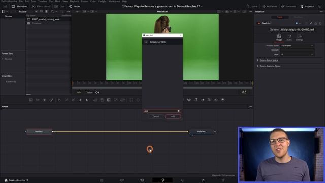Add a Blur node using the droplet icon
The height and width of the screenshot is (183, 325).
click(x=87, y=100)
